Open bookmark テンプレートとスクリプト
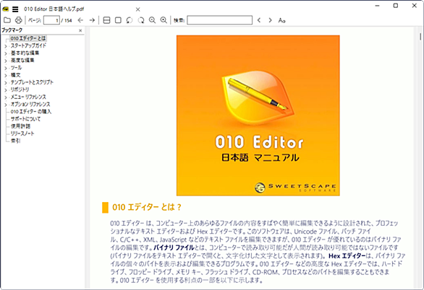This screenshot has height=290, width=424. pos(32,82)
